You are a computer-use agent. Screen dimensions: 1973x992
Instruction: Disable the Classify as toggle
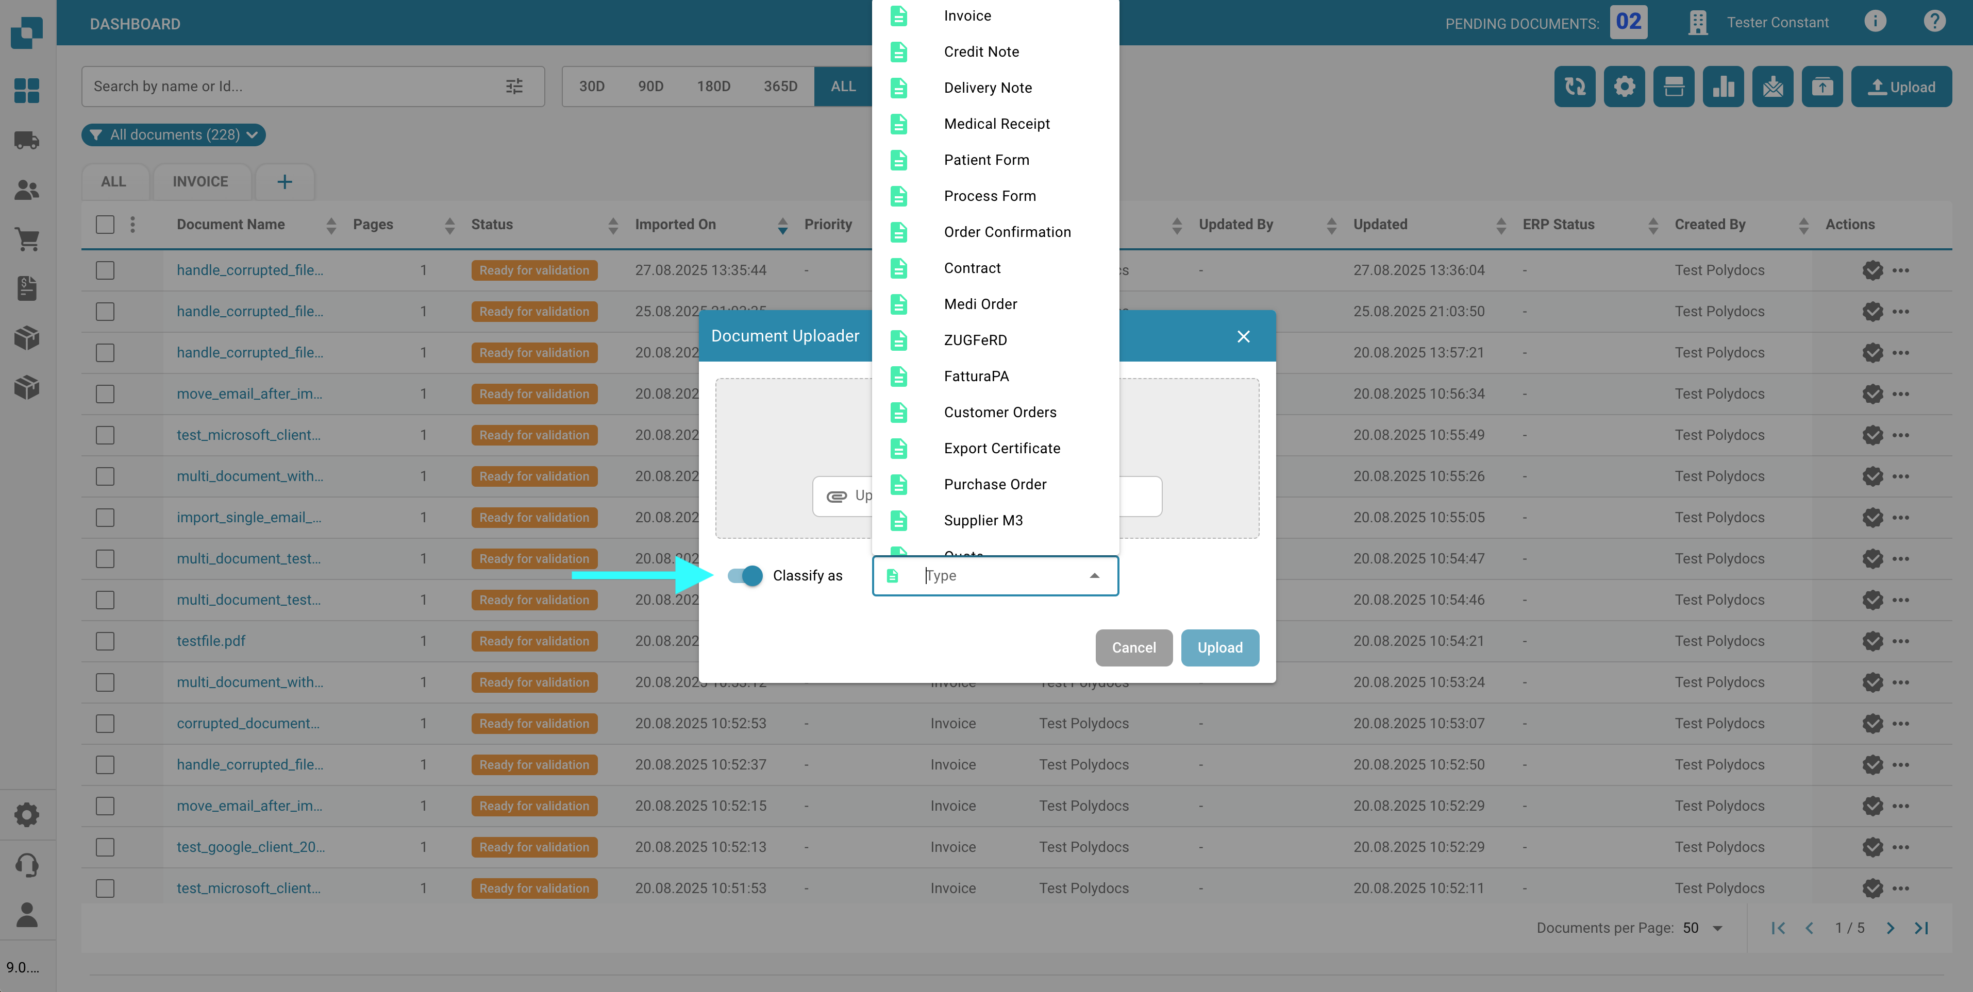pyautogui.click(x=744, y=576)
